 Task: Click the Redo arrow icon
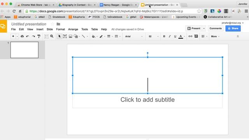tap(33, 36)
